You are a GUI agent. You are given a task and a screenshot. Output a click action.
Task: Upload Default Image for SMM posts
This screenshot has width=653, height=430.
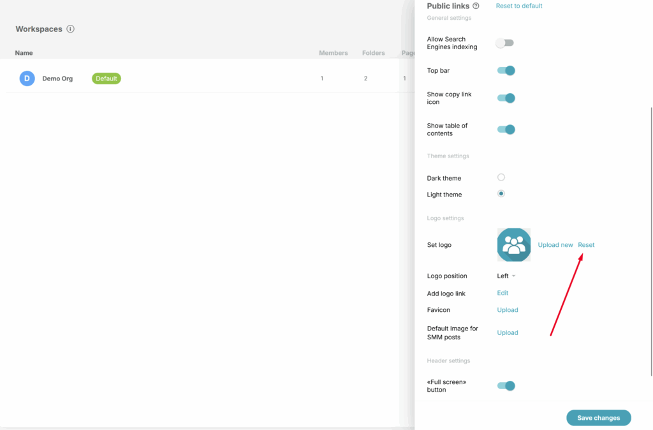(508, 332)
